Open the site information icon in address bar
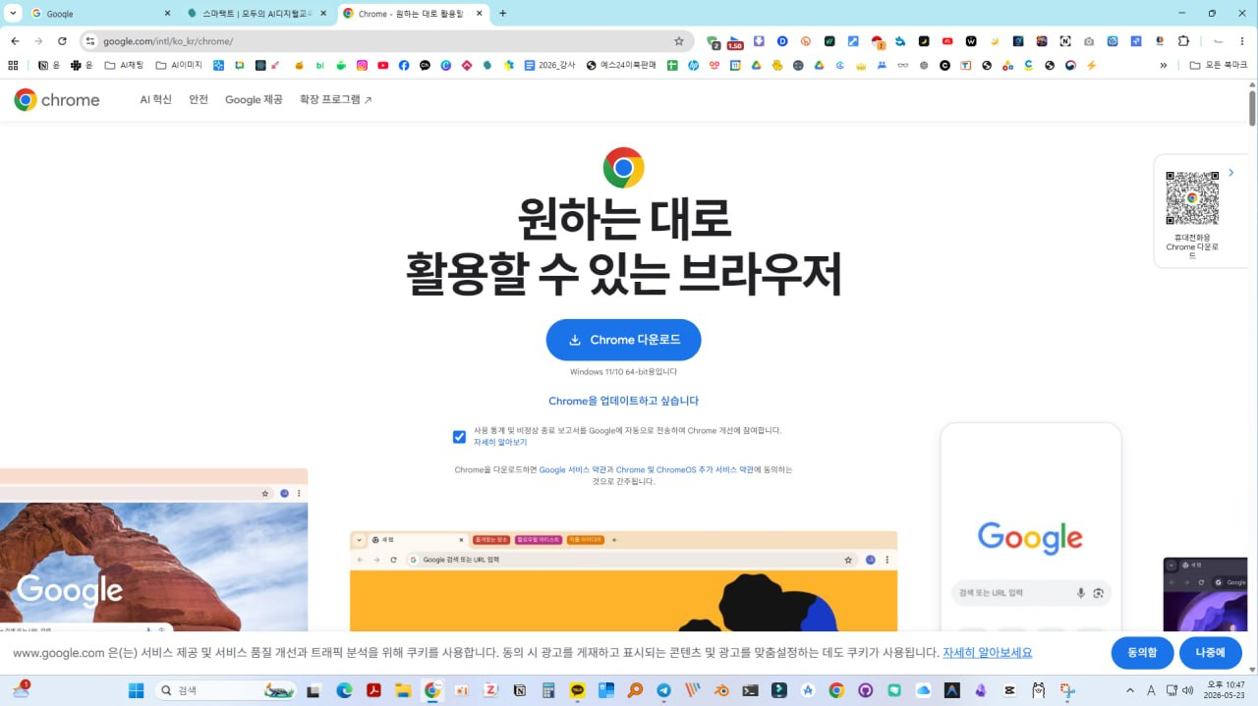This screenshot has height=706, width=1258. (x=89, y=41)
